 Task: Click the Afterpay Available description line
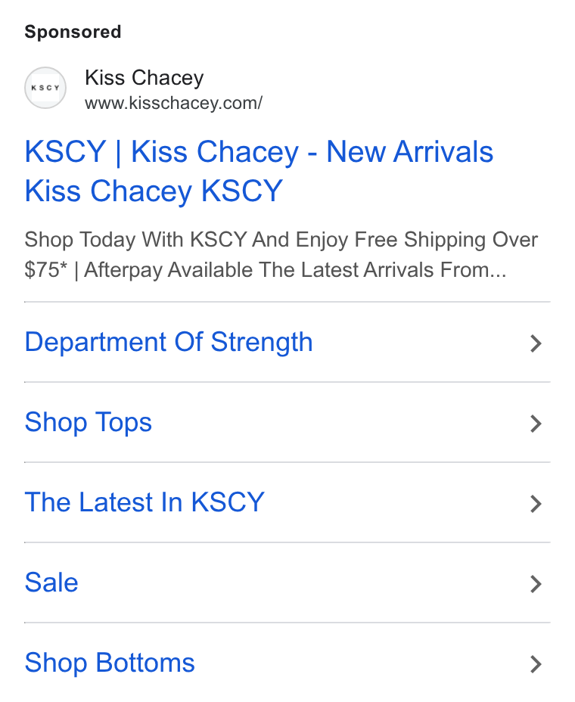(x=266, y=270)
